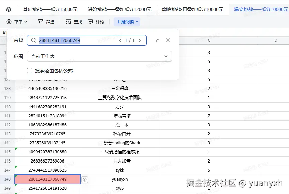This screenshot has width=289, height=194.
Task: Click the error indicator beside highlighted cell
Action: click(85, 179)
